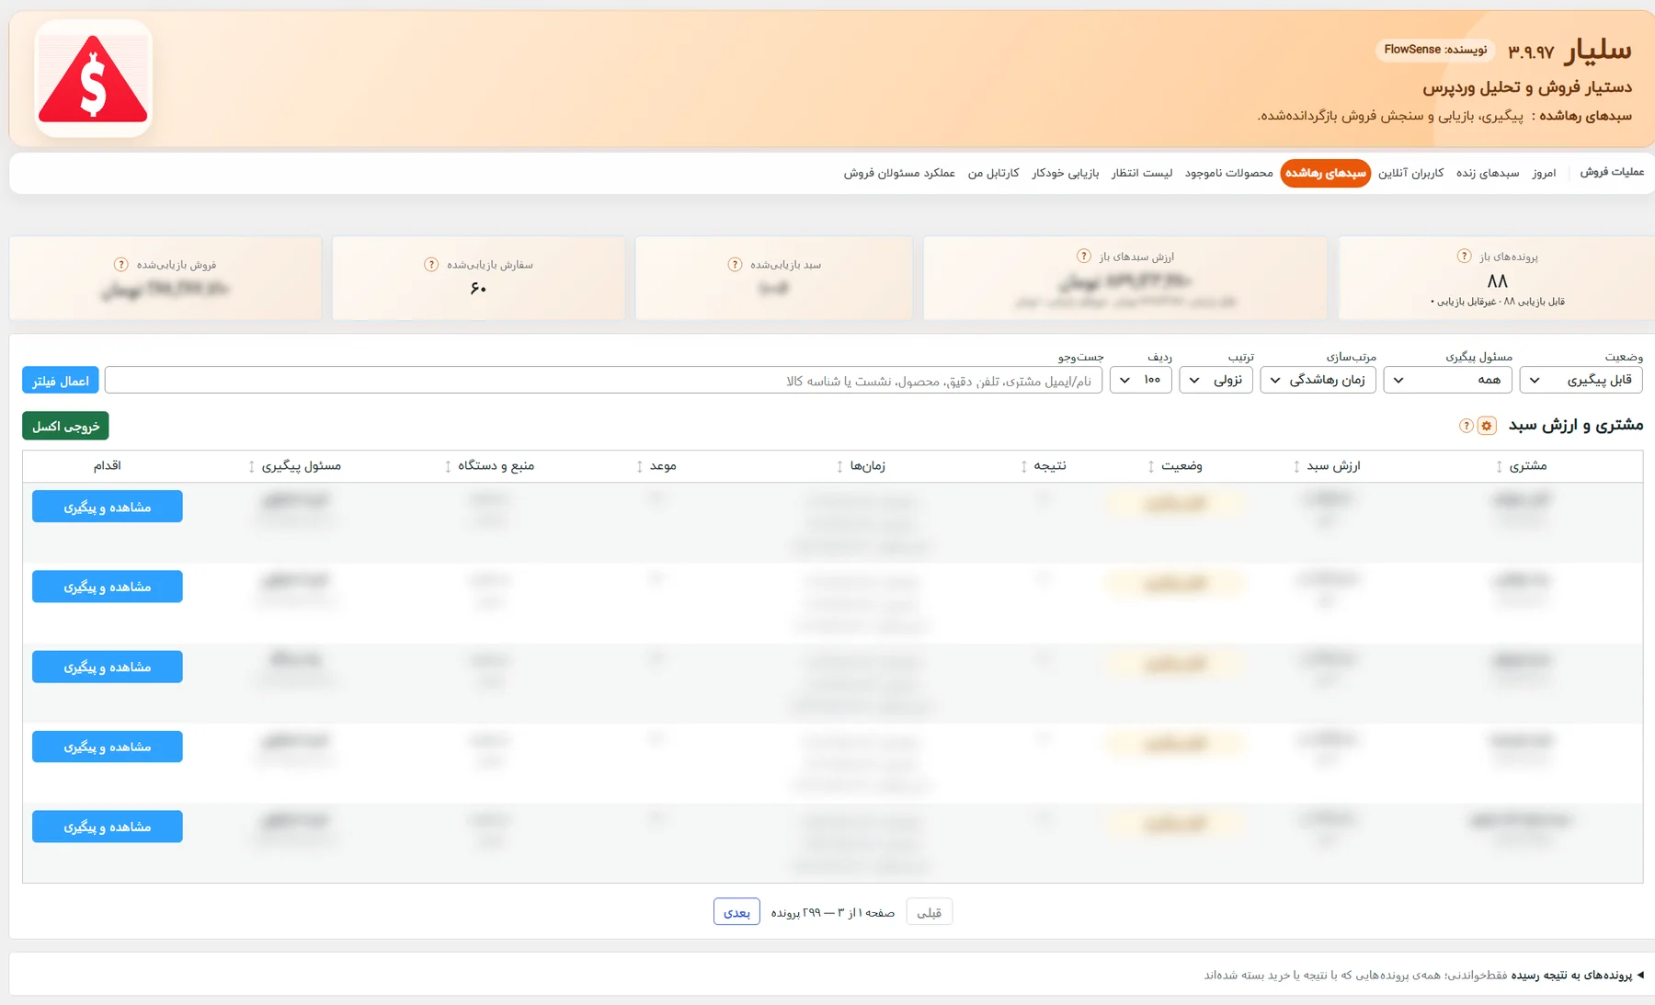
Task: Focus the جست‌وجو search input field
Action: [x=603, y=380]
